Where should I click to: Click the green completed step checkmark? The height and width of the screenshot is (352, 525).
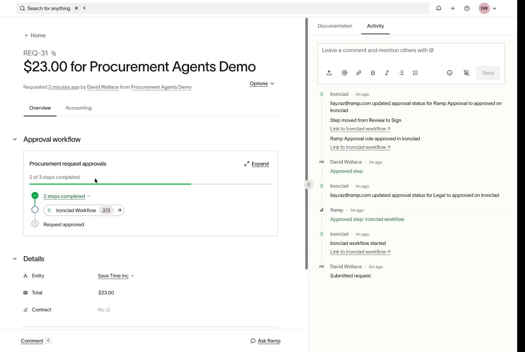click(35, 196)
